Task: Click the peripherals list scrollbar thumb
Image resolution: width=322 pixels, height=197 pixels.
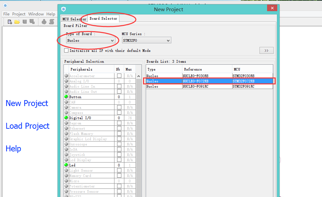Action: [x=138, y=137]
